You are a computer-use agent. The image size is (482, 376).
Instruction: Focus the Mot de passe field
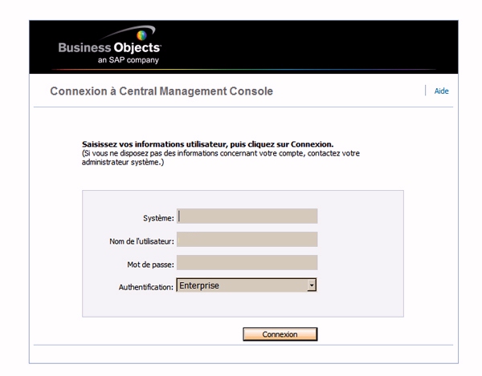pyautogui.click(x=247, y=262)
